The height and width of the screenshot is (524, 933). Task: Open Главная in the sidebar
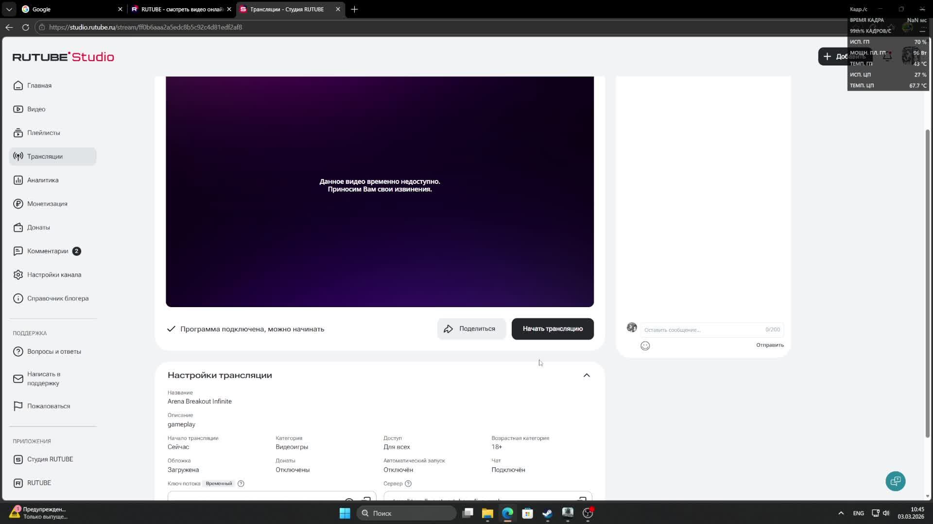point(39,85)
